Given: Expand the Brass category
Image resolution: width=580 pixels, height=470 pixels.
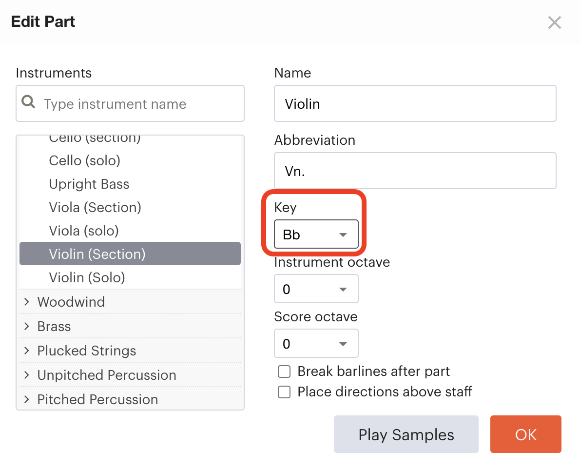Looking at the screenshot, I should pos(130,326).
